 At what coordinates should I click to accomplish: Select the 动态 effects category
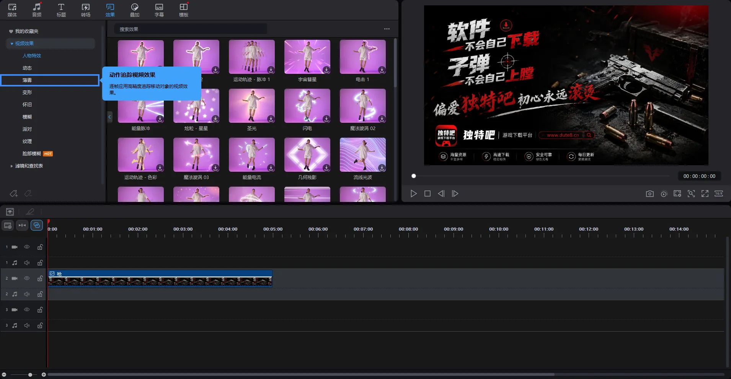coord(27,68)
